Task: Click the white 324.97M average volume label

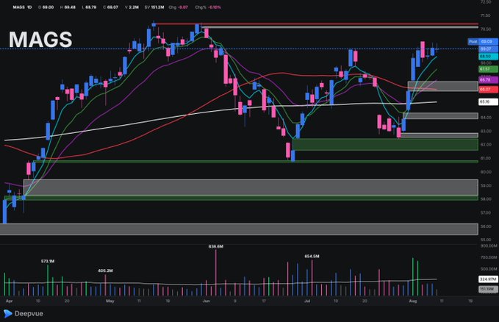Action: coord(488,279)
